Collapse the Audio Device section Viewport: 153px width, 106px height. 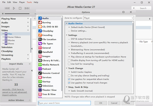[x=67, y=23]
